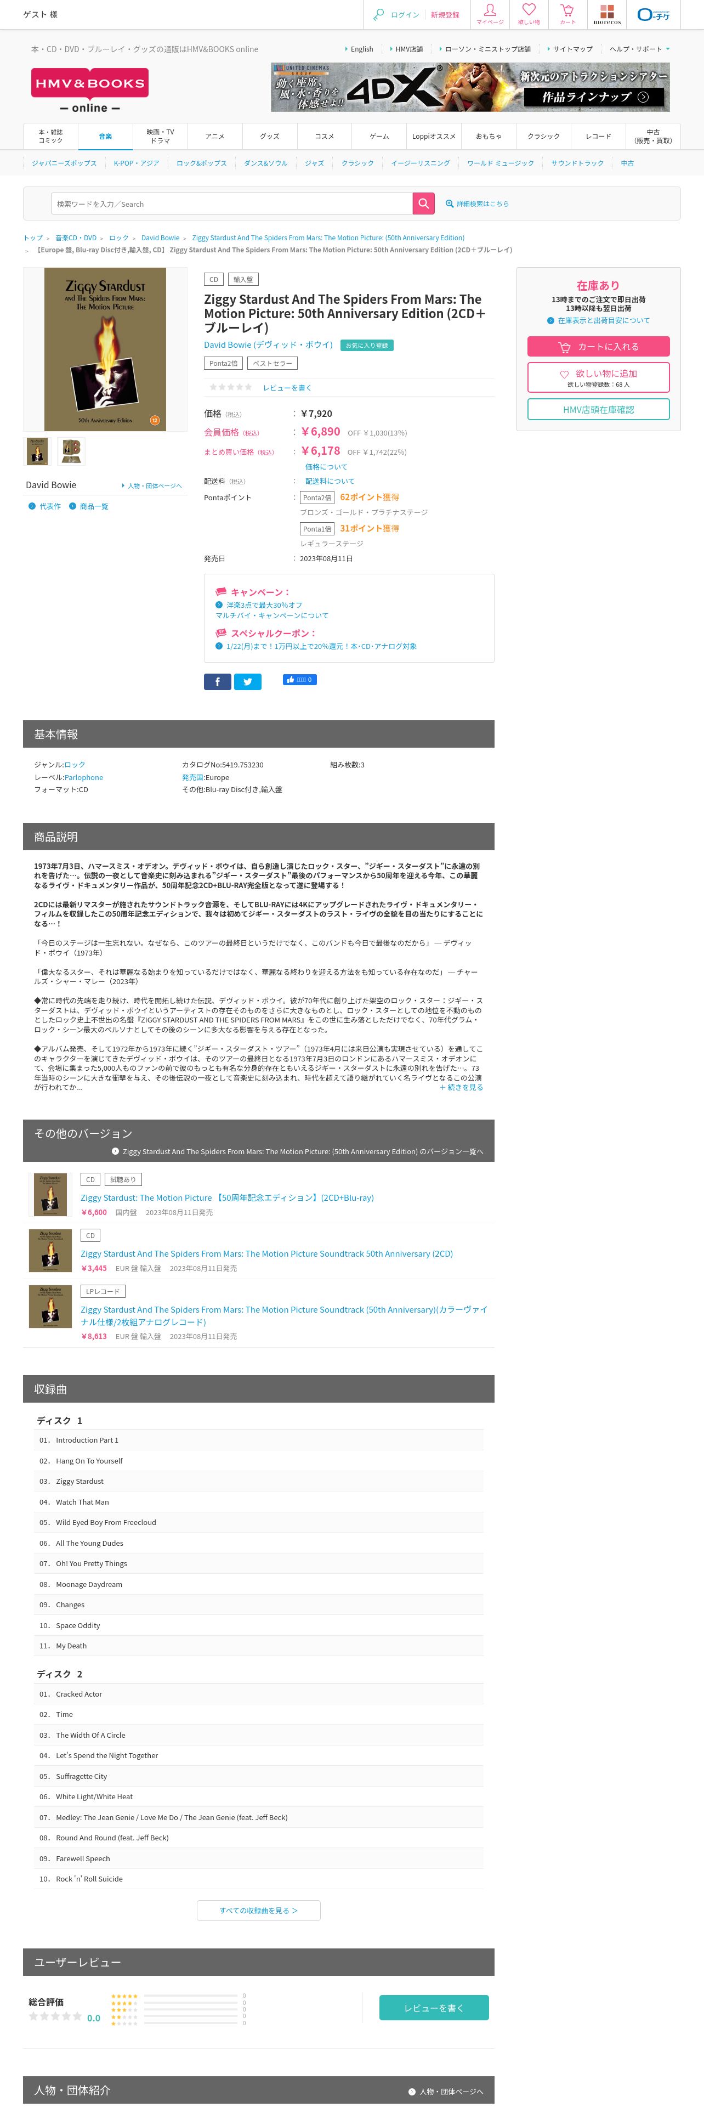Open the レコード tab

[x=598, y=136]
